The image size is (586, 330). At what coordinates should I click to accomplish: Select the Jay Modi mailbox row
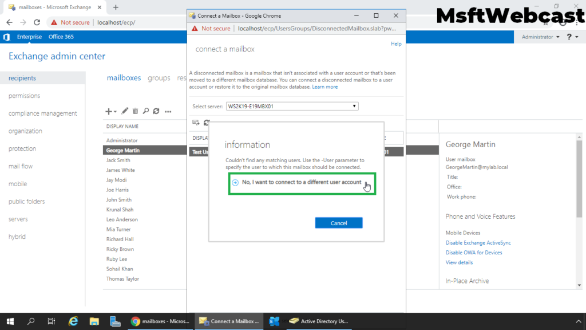click(x=145, y=180)
